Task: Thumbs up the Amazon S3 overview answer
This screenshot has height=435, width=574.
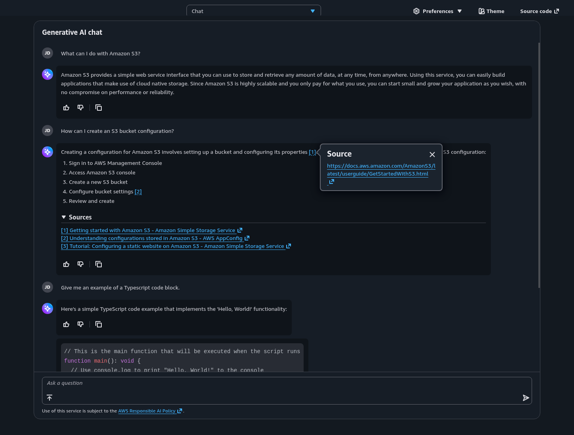Action: tap(66, 108)
